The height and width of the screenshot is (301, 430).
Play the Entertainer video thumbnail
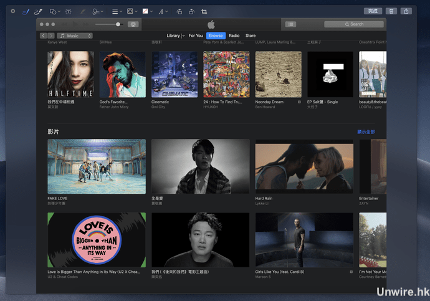pyautogui.click(x=373, y=166)
